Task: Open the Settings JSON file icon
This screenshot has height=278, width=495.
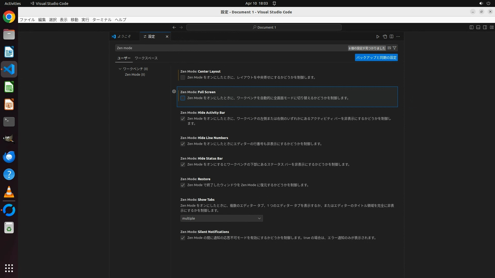Action: [x=385, y=37]
